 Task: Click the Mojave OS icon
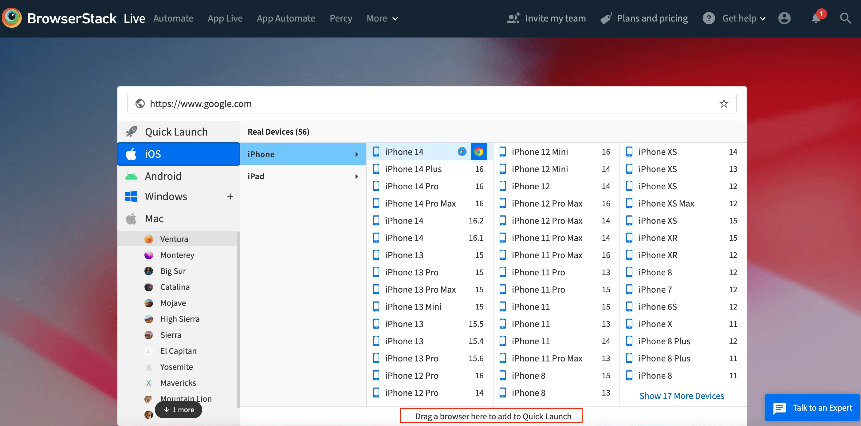149,303
